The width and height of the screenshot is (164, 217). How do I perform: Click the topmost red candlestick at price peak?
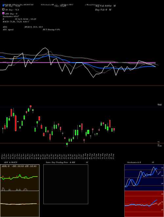point(31,107)
